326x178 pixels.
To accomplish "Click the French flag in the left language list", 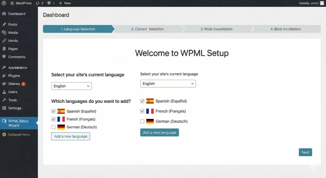I will 61,119.
